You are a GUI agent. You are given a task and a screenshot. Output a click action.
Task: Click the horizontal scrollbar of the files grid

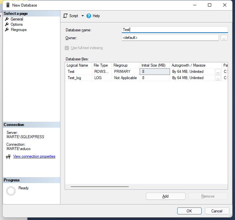pos(100,187)
